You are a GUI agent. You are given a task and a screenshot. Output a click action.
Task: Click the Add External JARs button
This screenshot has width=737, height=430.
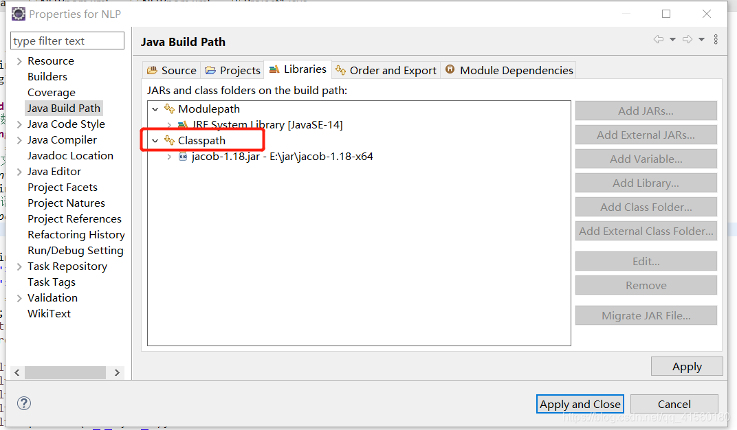coord(646,135)
